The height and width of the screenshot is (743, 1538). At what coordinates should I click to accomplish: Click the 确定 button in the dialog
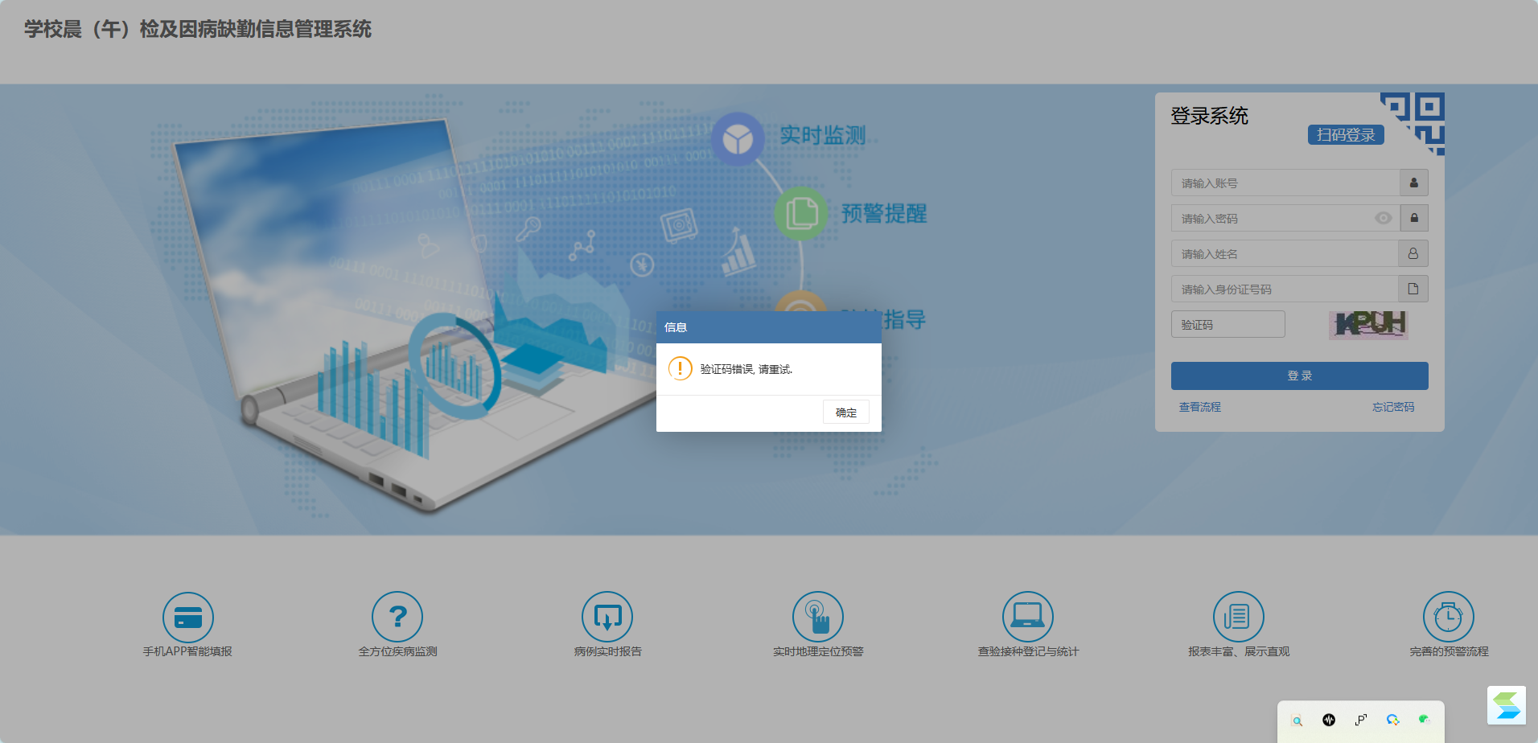click(x=845, y=413)
